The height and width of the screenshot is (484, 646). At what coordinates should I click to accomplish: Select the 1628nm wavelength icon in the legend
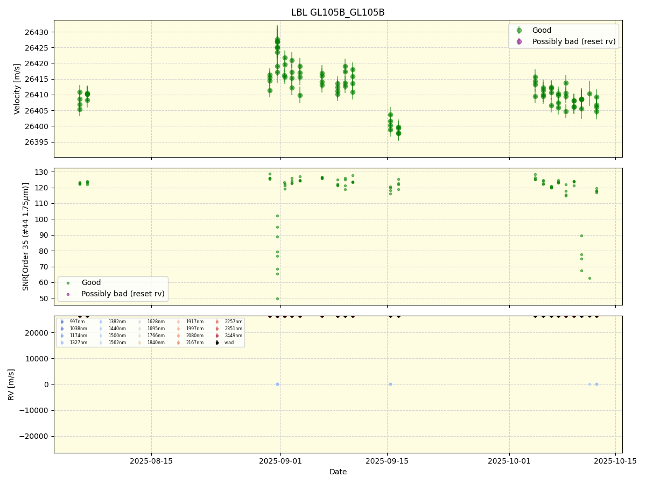pyautogui.click(x=139, y=322)
